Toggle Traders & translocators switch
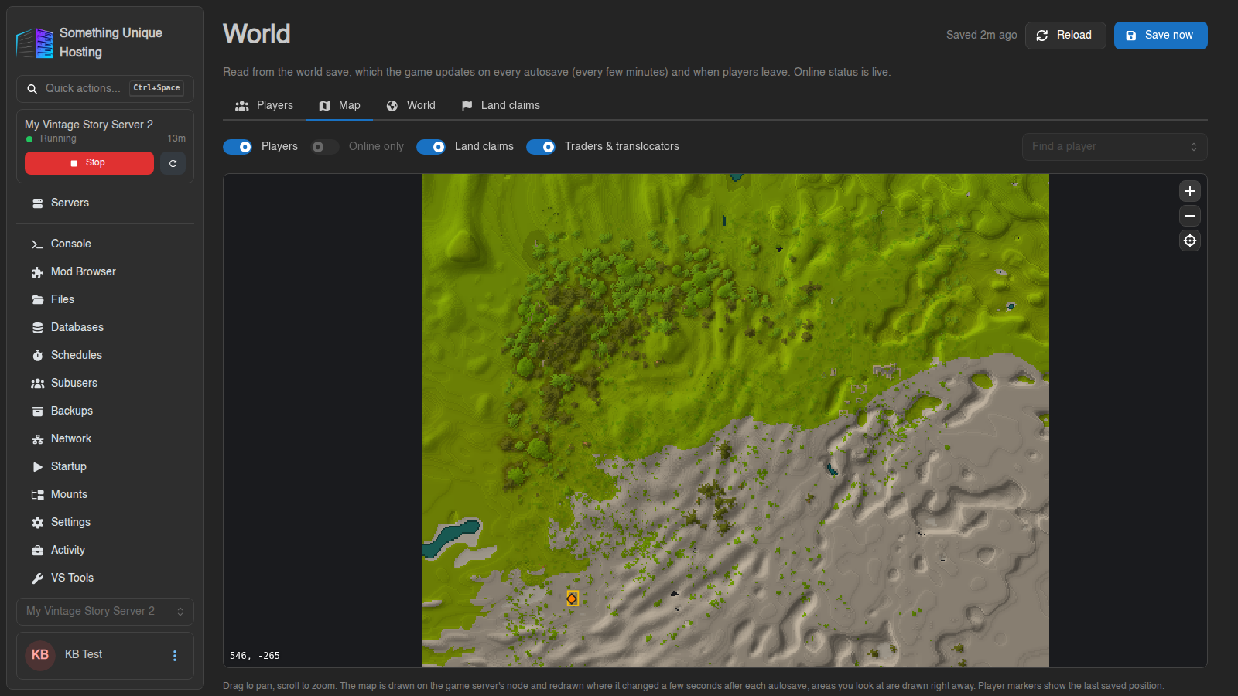The width and height of the screenshot is (1238, 696). coord(541,147)
